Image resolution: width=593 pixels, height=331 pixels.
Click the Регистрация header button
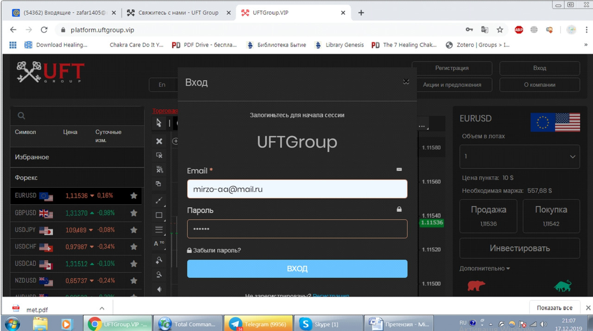pyautogui.click(x=452, y=68)
